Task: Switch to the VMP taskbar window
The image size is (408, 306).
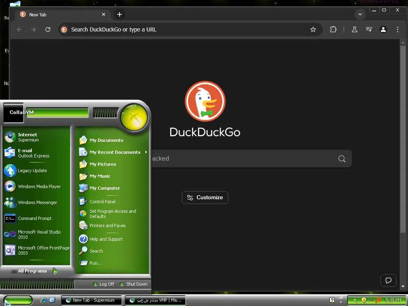Action: [155, 300]
